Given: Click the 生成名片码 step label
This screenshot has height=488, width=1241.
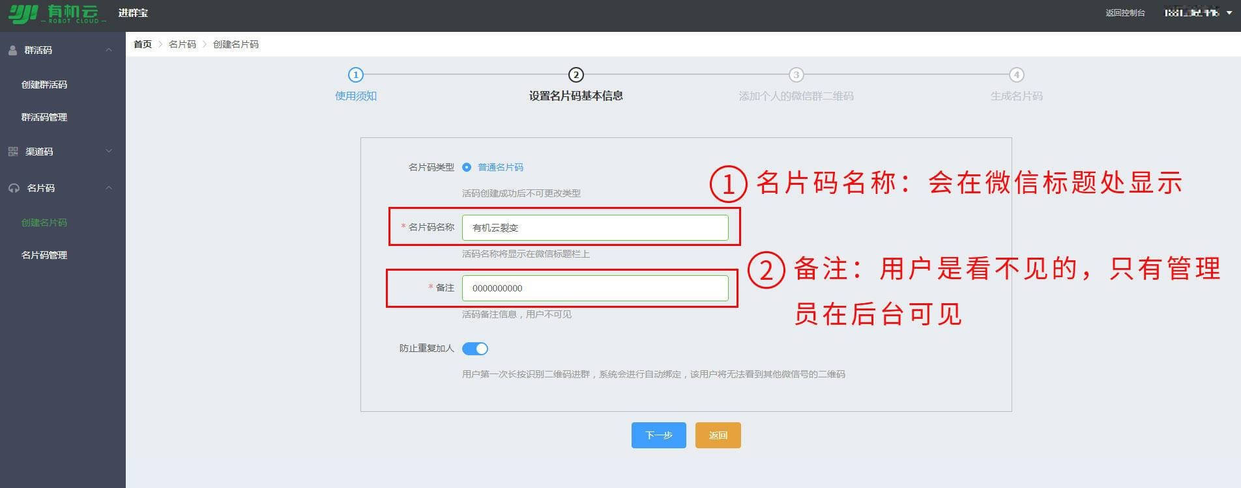Looking at the screenshot, I should (x=1016, y=96).
